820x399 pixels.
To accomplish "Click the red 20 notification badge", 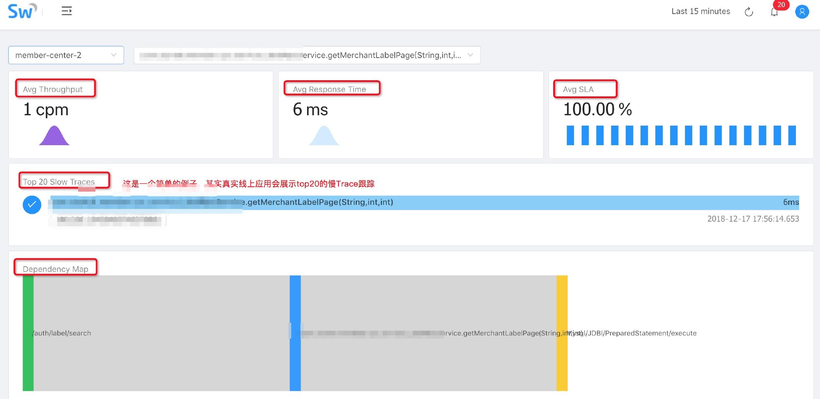I will pyautogui.click(x=781, y=5).
